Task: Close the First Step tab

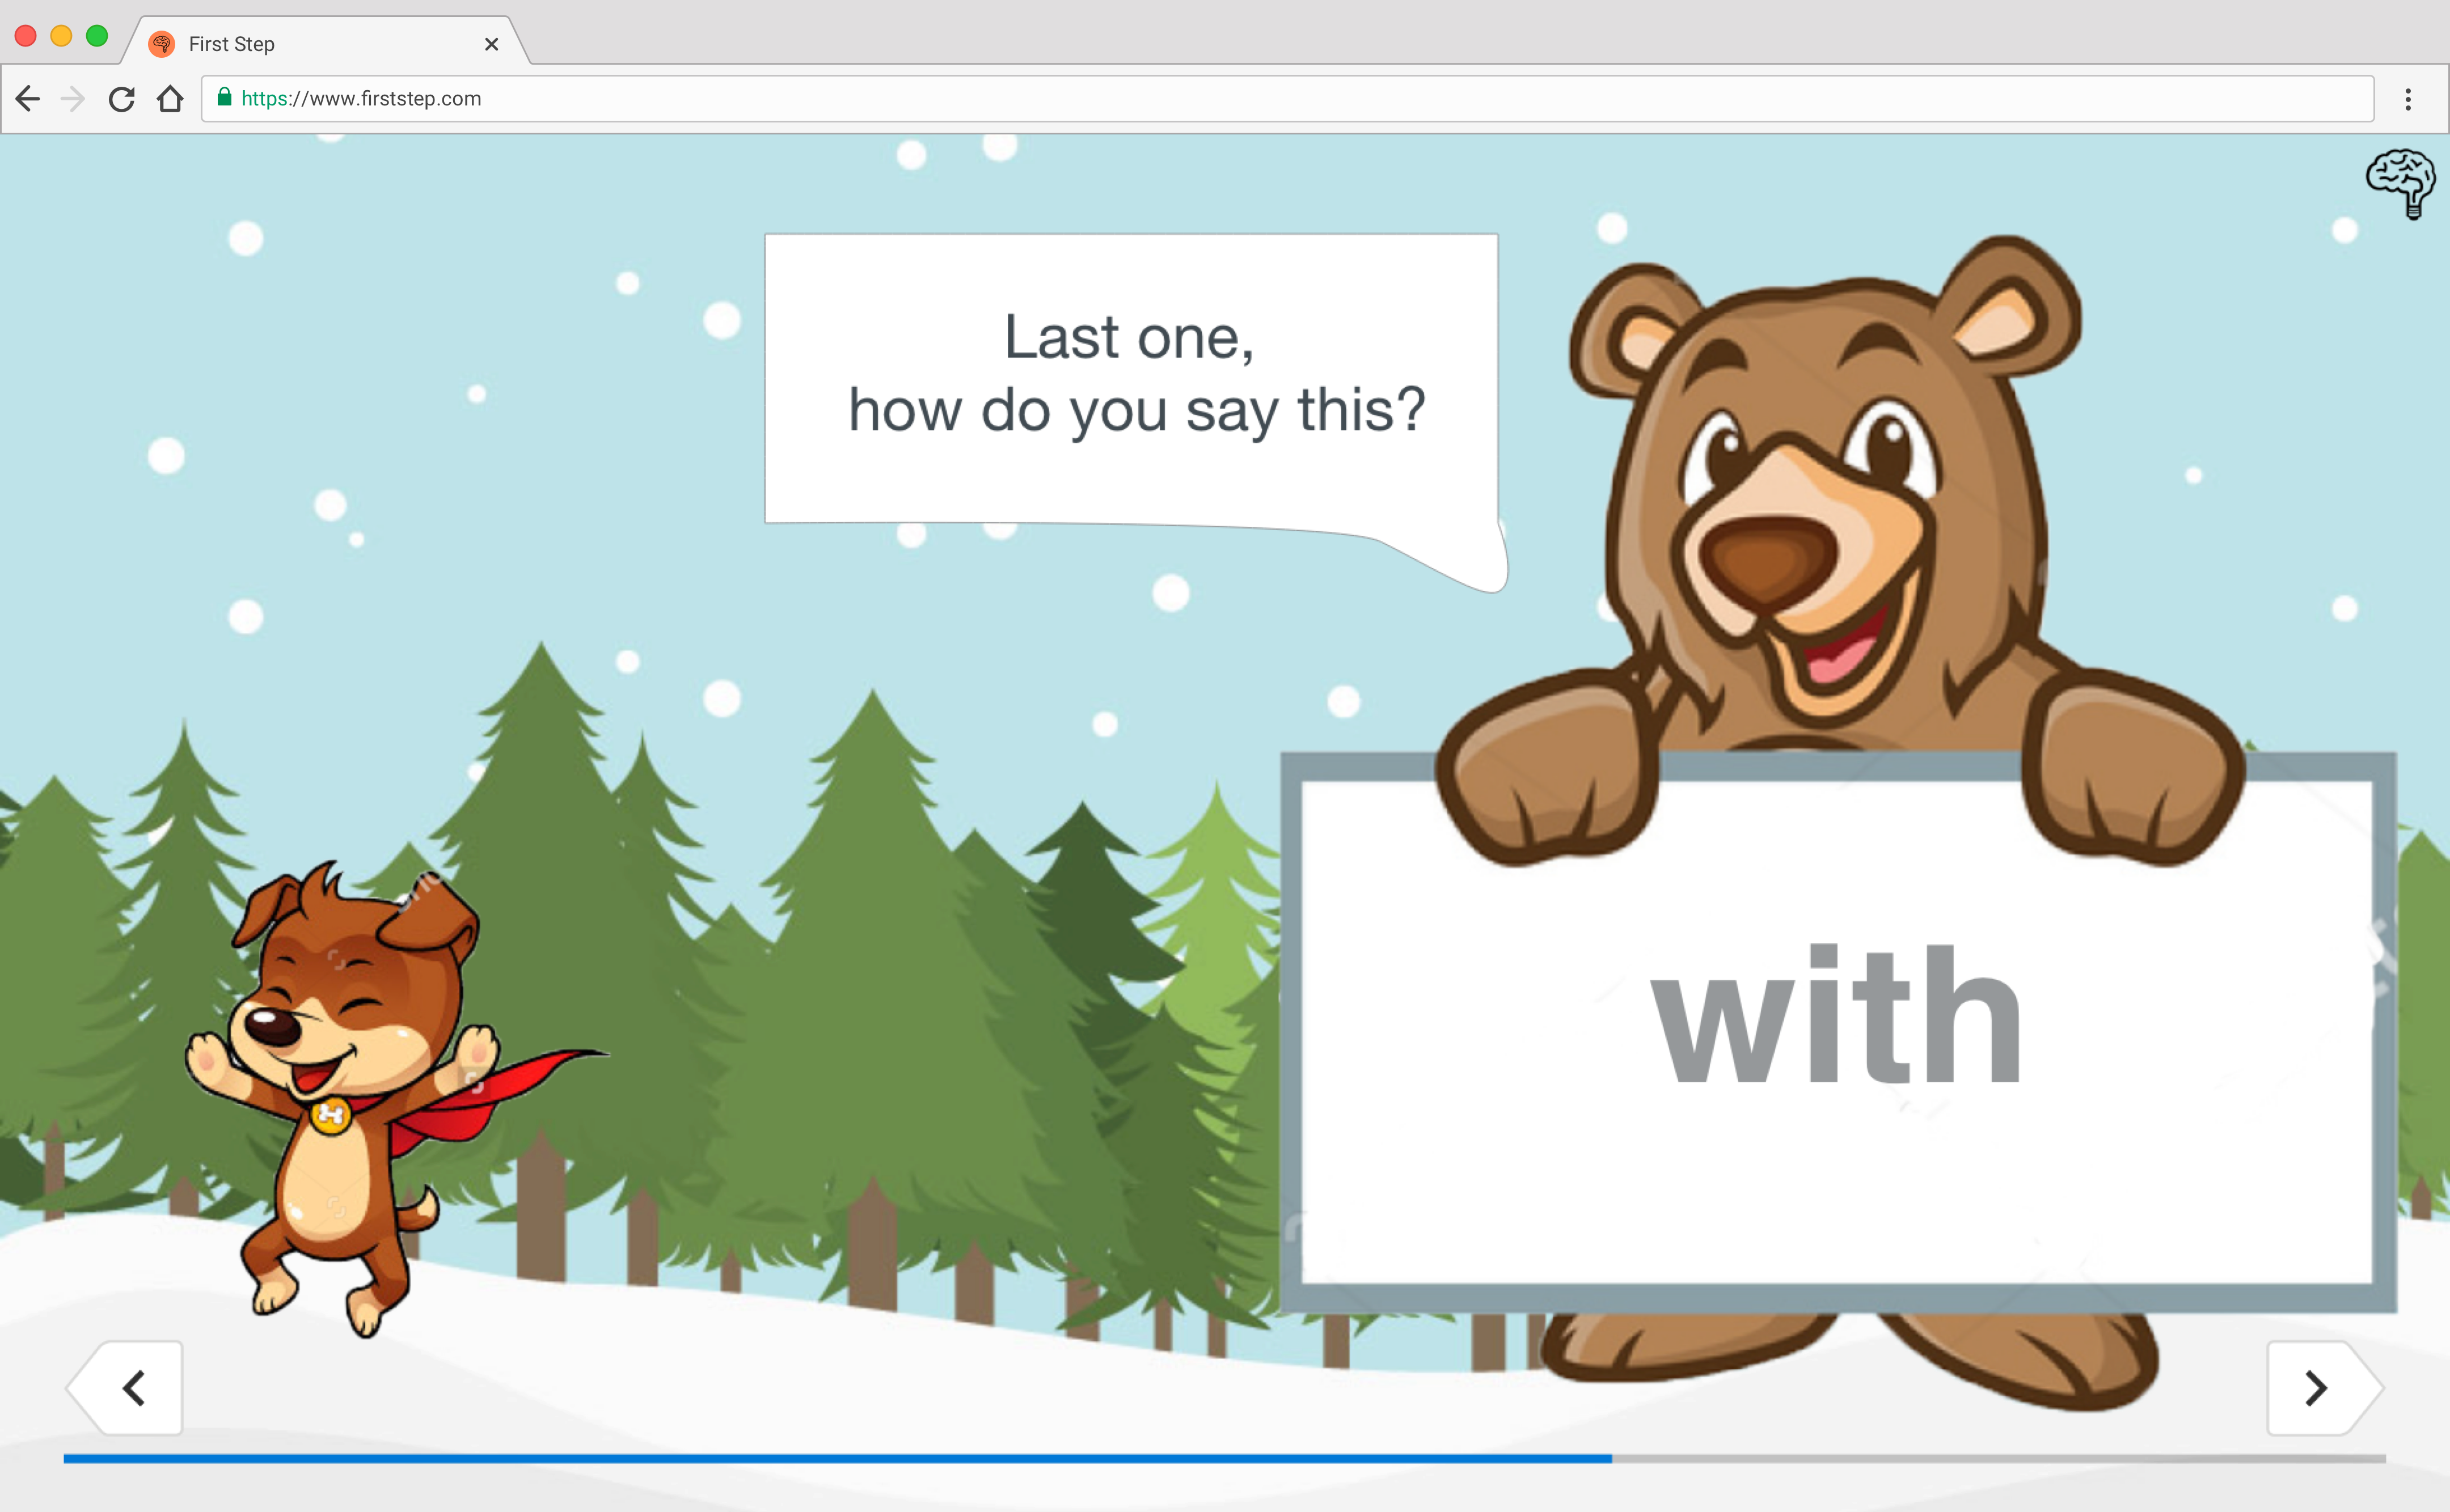Action: coord(491,44)
